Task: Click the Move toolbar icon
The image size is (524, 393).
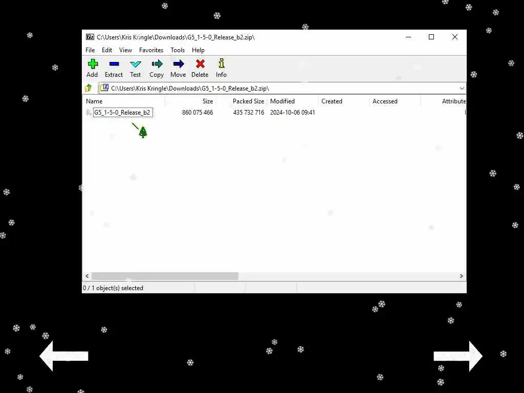Action: 178,64
